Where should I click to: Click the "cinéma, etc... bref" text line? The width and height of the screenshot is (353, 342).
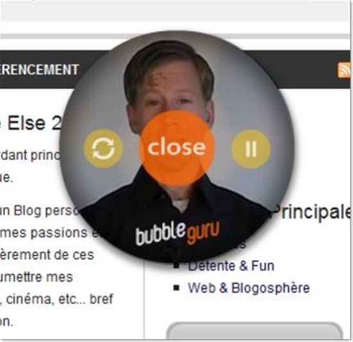56,299
